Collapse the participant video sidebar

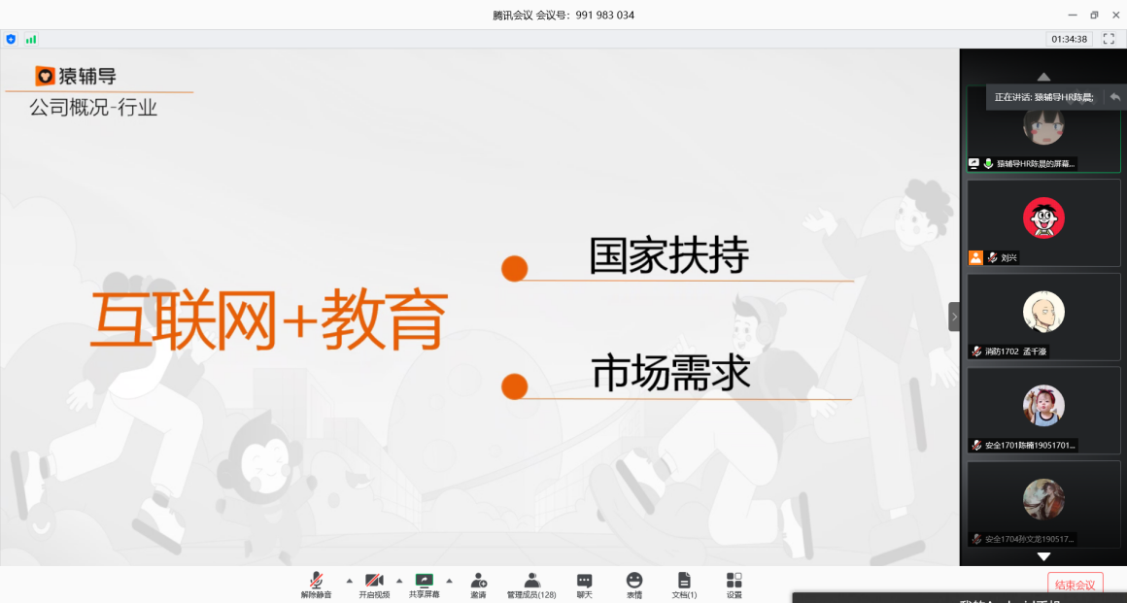click(954, 317)
